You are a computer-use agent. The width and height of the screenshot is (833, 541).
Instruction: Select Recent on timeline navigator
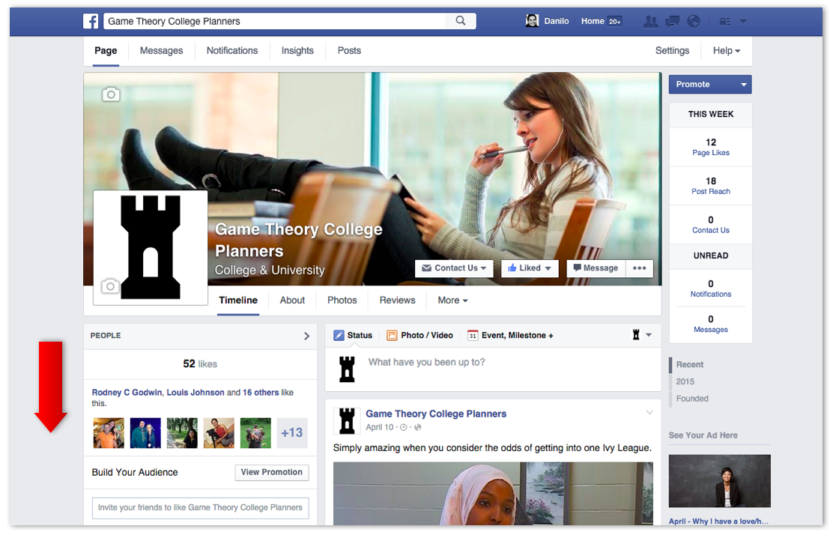(690, 365)
